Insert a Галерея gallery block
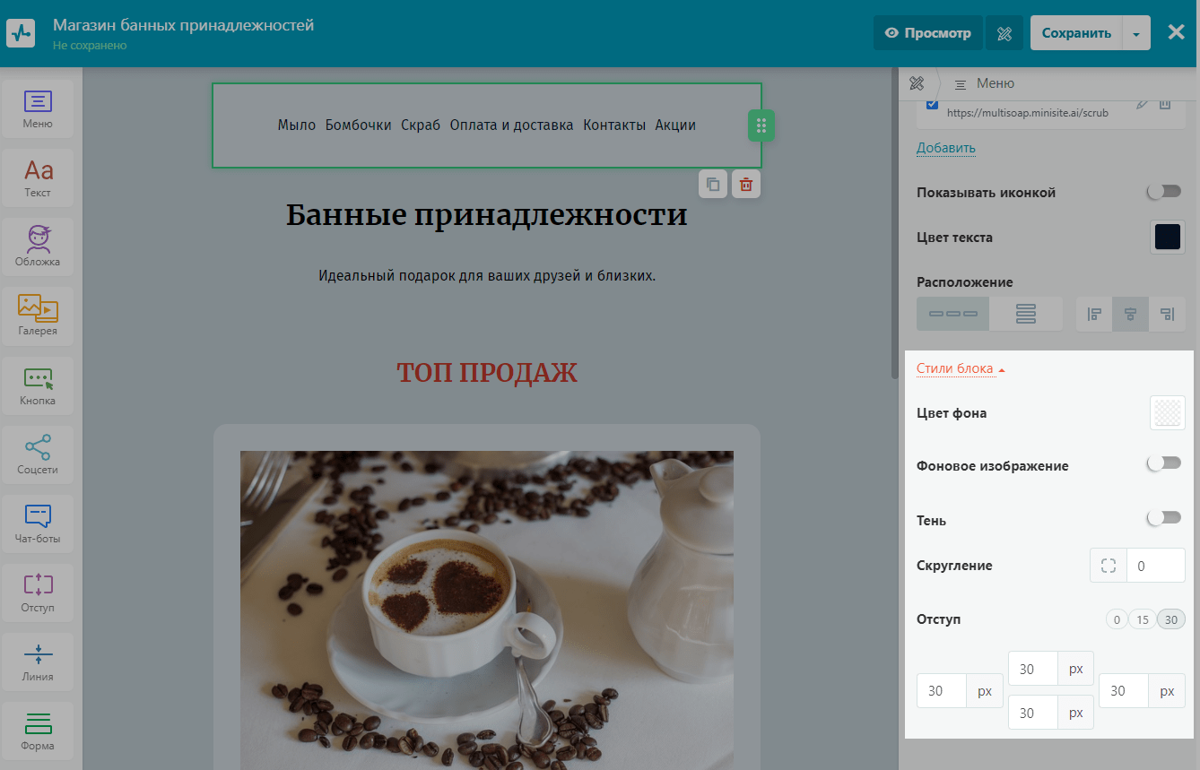 (38, 316)
